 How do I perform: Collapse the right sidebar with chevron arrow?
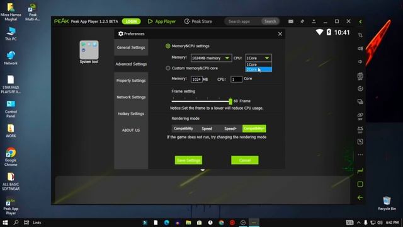(x=360, y=21)
